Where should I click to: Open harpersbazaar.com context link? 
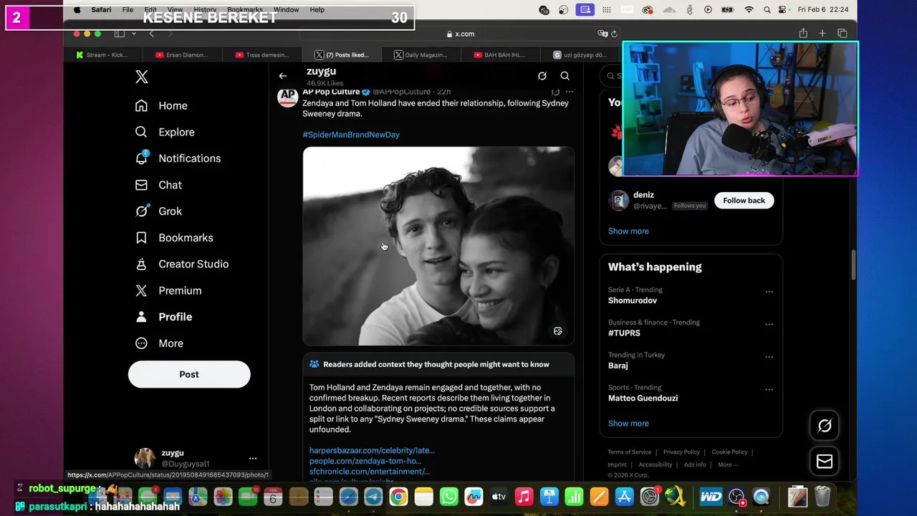coord(372,451)
